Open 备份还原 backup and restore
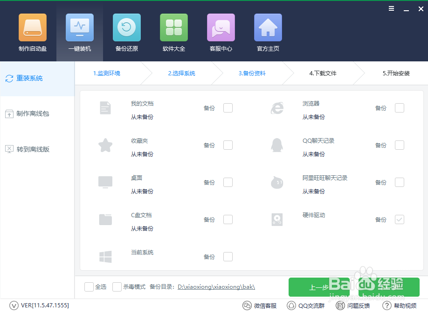The height and width of the screenshot is (312, 428). coord(126,33)
